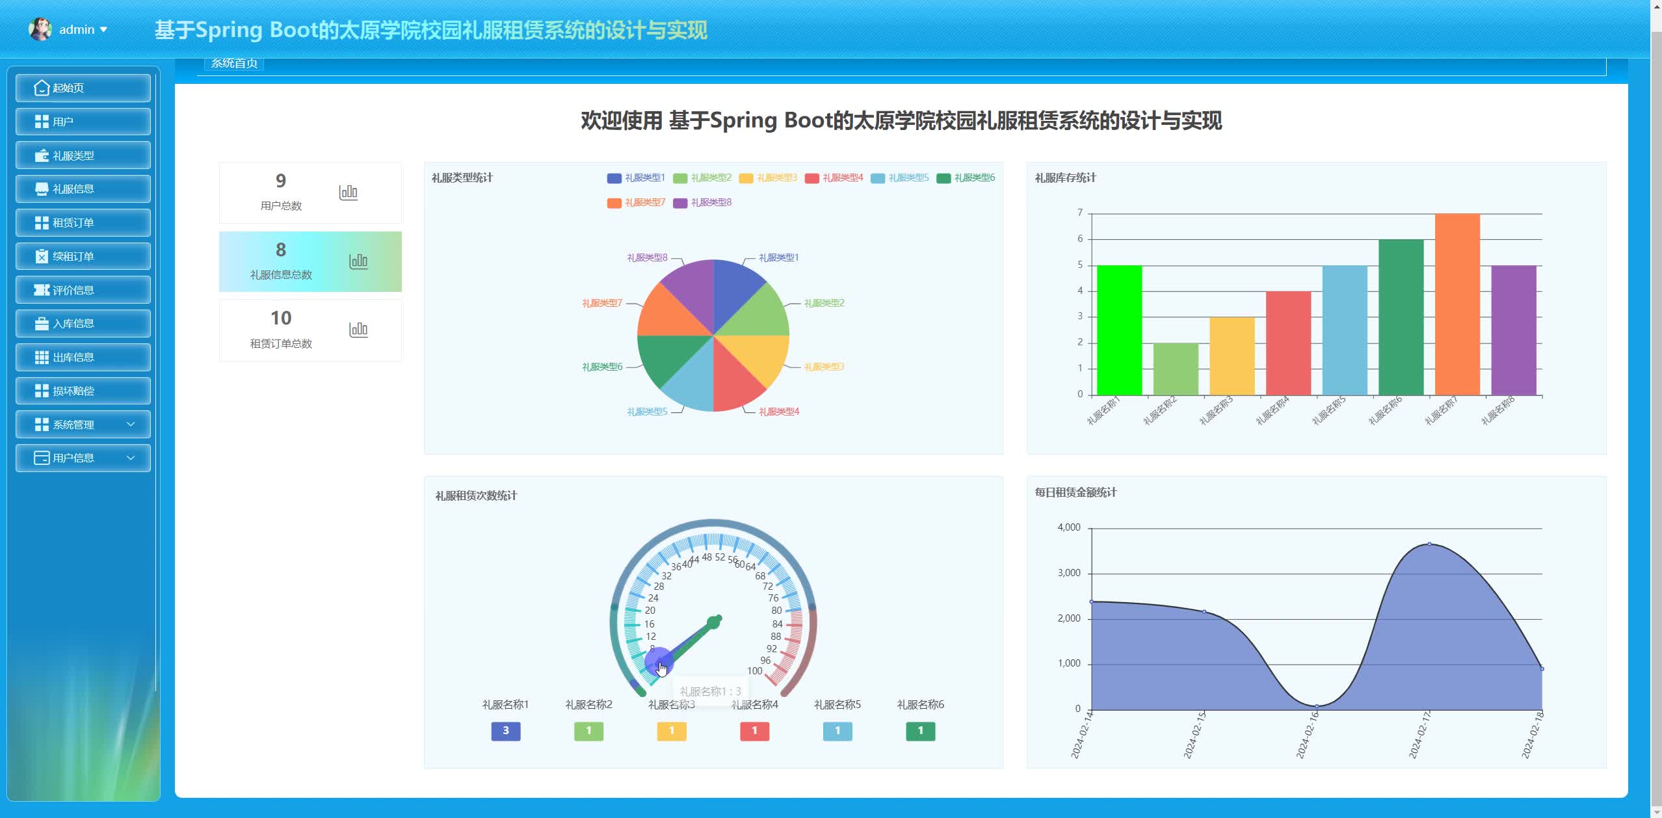Viewport: 1662px width, 818px height.
Task: Click the 礼服类型6 legend color swatch
Action: pyautogui.click(x=943, y=178)
